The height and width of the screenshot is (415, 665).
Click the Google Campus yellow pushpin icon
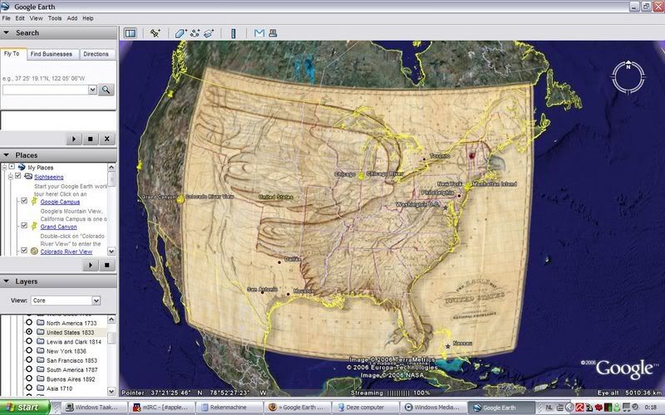34,202
